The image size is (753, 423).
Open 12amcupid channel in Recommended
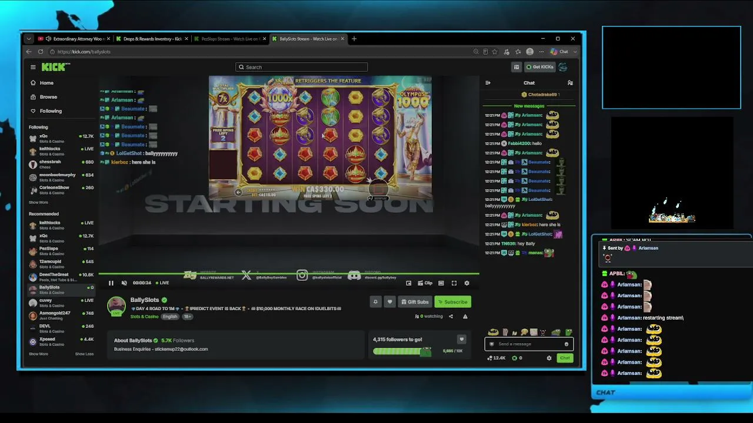(x=61, y=264)
